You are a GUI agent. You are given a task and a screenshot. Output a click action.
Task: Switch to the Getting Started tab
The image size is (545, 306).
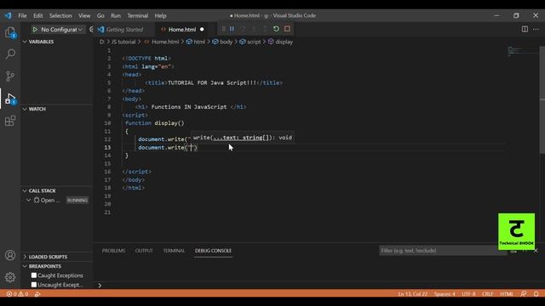124,30
